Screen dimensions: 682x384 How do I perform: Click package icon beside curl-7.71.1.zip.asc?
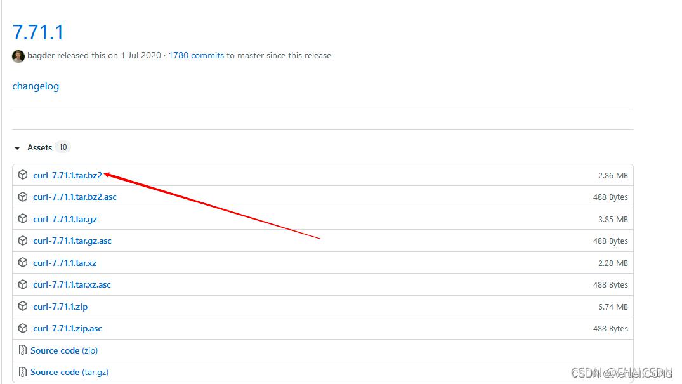pos(23,328)
